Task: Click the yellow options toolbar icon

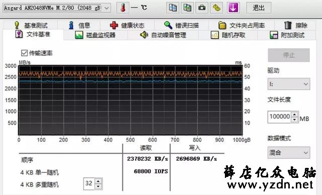Action: (216, 8)
